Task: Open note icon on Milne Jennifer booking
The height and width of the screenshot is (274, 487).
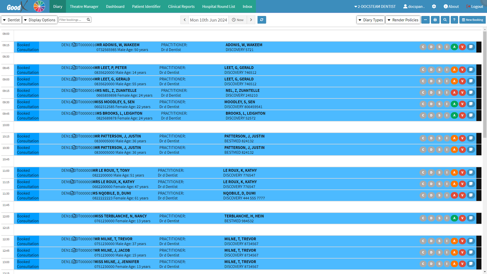Action: tap(471, 264)
